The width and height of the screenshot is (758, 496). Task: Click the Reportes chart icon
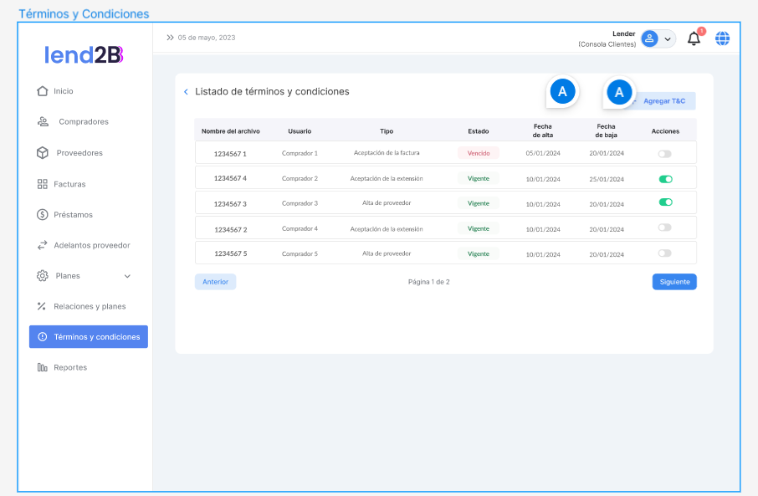(43, 368)
